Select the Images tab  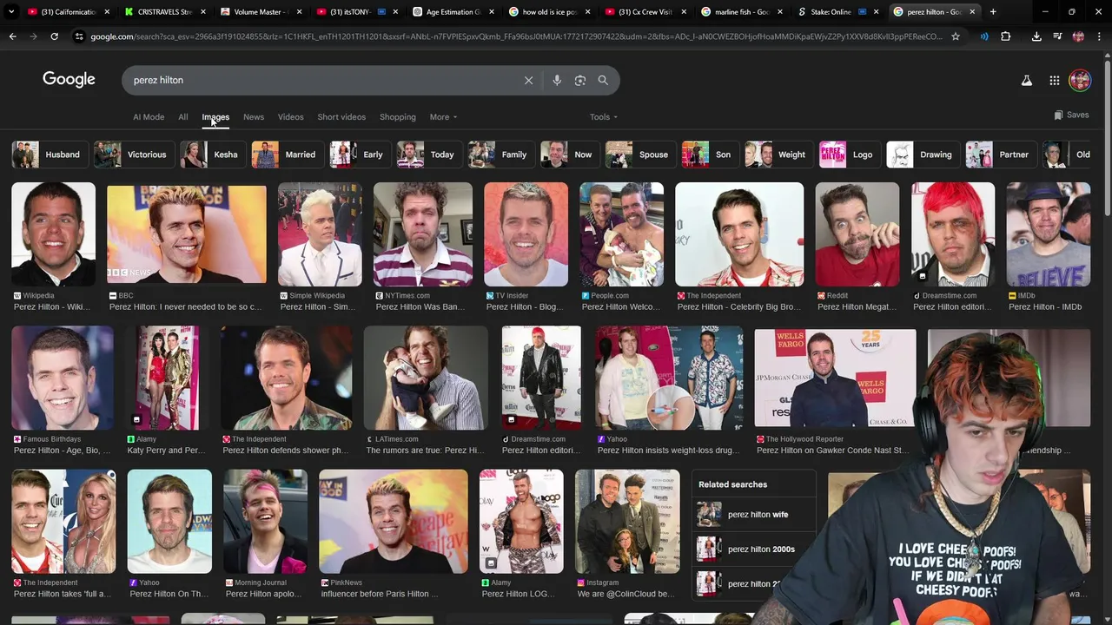(215, 117)
